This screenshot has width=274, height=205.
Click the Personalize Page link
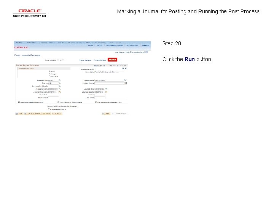pyautogui.click(x=137, y=52)
